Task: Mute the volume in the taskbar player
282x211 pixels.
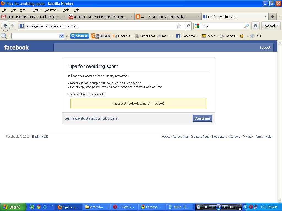Action: click(x=231, y=207)
